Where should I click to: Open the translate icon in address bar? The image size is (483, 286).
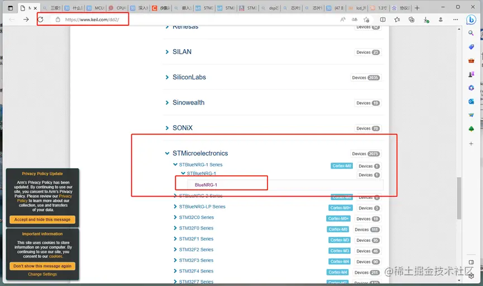pos(355,20)
